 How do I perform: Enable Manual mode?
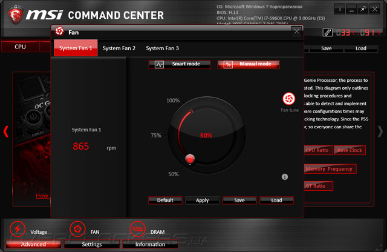249,64
